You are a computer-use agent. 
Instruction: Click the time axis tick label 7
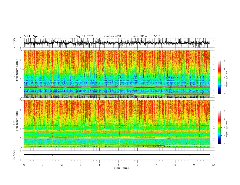[x=156, y=165]
